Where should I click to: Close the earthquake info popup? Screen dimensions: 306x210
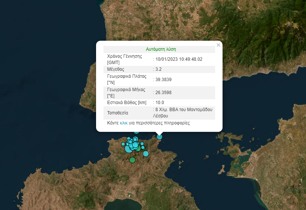pos(218,45)
